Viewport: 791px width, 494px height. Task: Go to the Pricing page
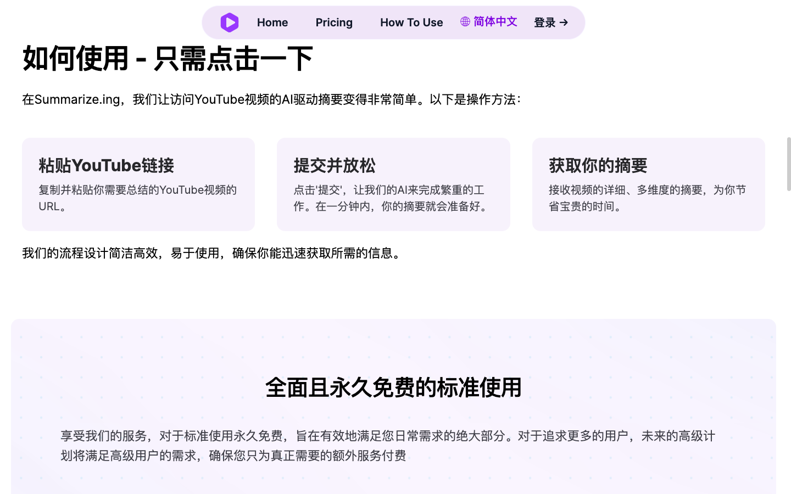334,23
